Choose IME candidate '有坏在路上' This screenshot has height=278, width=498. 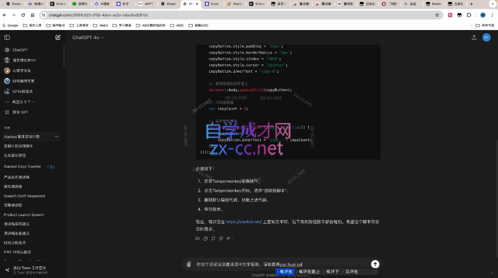308,272
